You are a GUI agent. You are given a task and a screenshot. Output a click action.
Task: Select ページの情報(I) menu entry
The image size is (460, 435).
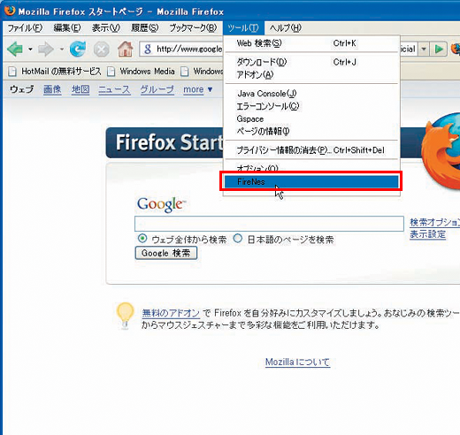point(311,132)
